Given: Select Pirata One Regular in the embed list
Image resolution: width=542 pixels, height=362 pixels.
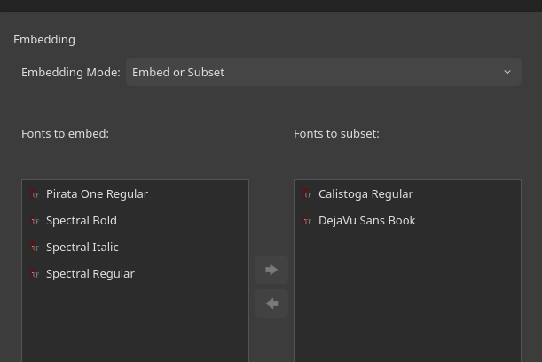Looking at the screenshot, I should (97, 193).
